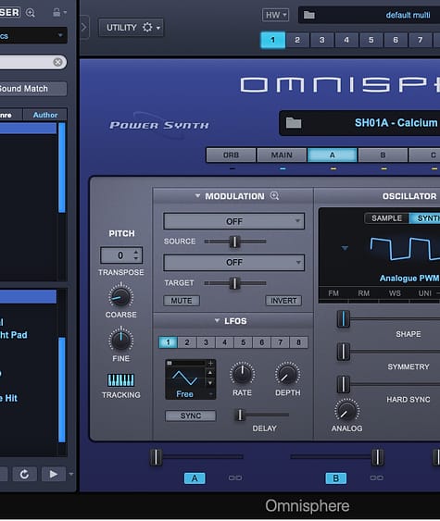Switch to the ORB tab
The height and width of the screenshot is (521, 440).
[231, 155]
